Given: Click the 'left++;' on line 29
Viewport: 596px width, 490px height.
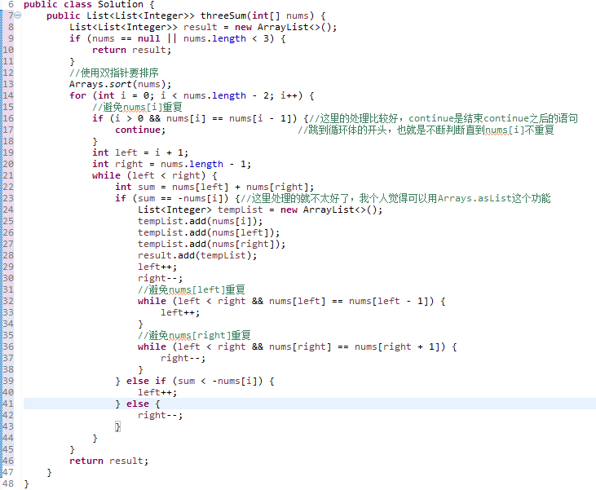Looking at the screenshot, I should coord(157,267).
